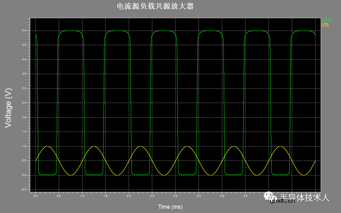Click the first flat top of green waveform
Screen dimensions: 341x213
point(71,31)
